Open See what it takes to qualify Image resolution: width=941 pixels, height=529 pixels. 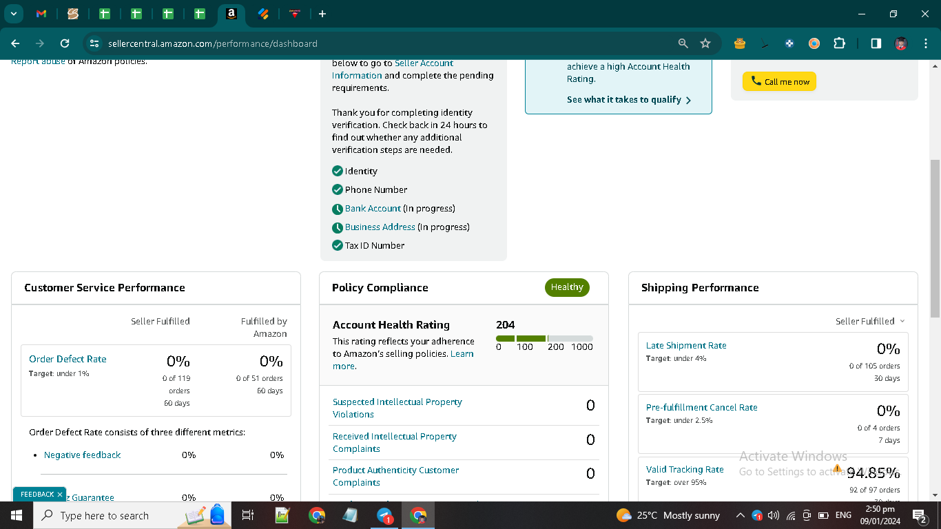629,100
